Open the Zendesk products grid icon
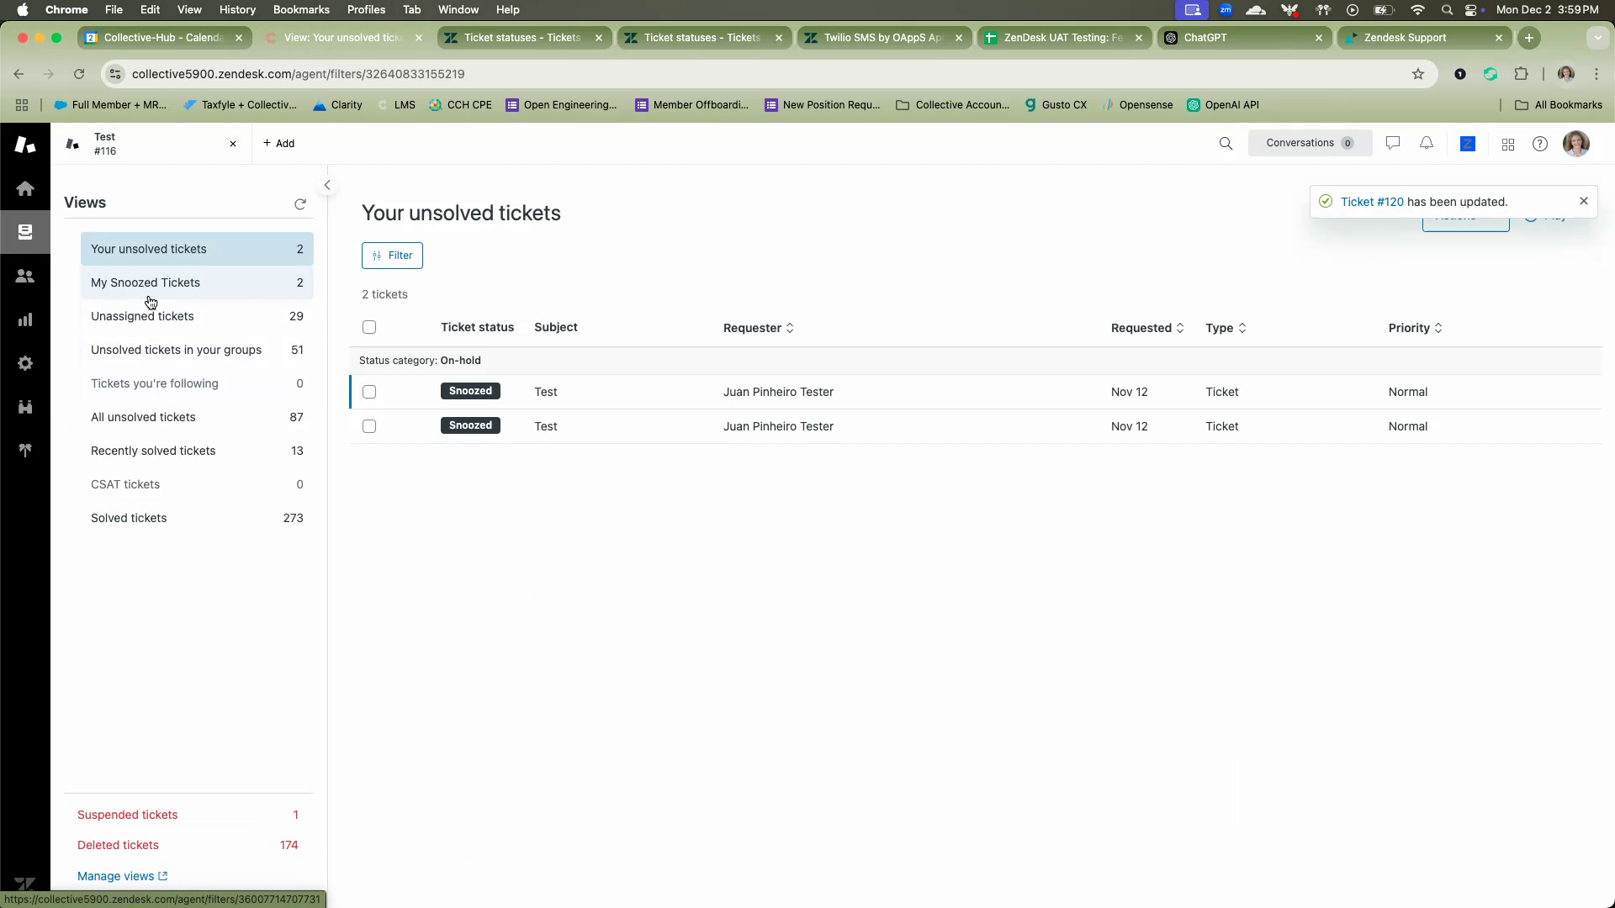The image size is (1615, 908). (x=1508, y=145)
